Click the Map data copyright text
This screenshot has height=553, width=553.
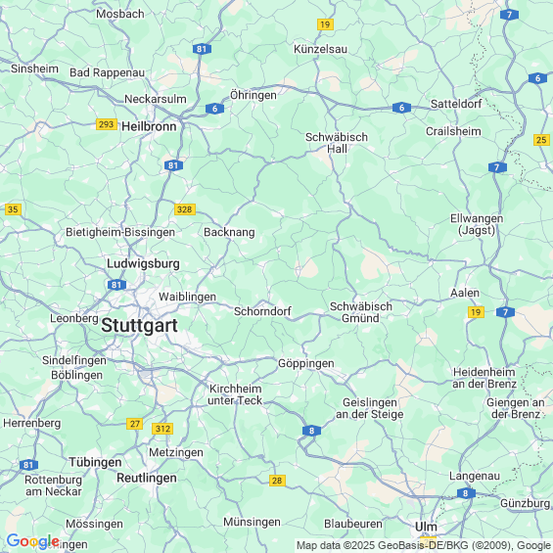tap(424, 545)
